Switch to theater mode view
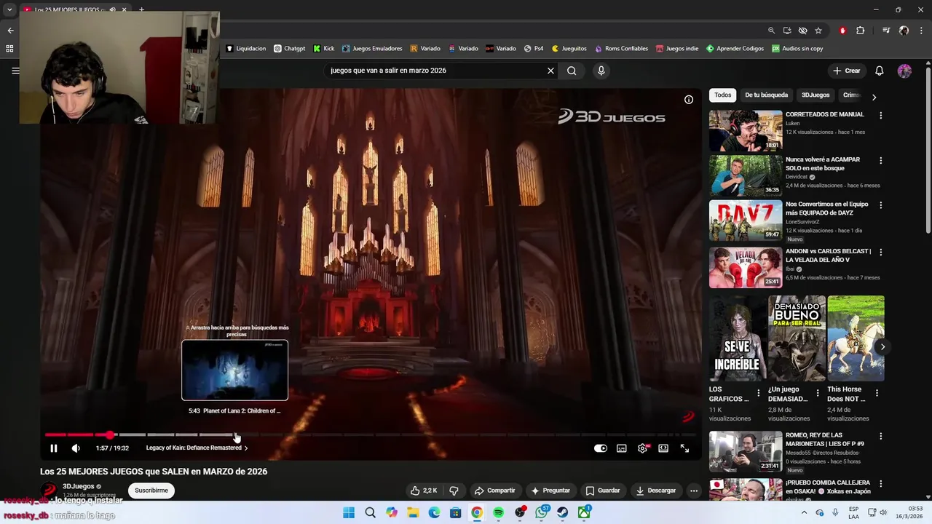Screen dimensions: 932x524 663,448
